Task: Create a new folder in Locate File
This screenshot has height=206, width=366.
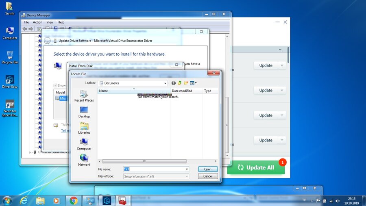Action: (186, 83)
